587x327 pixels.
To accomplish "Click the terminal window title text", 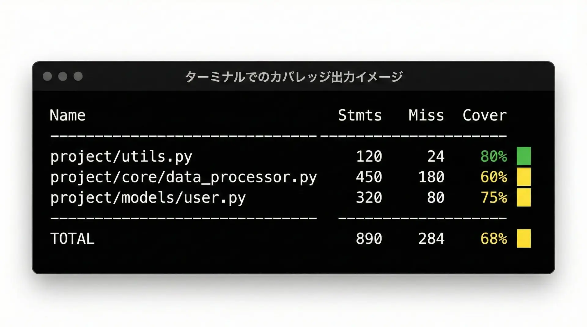I will coord(293,77).
